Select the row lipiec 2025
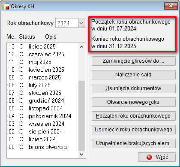The image size is (180, 167). point(43,46)
